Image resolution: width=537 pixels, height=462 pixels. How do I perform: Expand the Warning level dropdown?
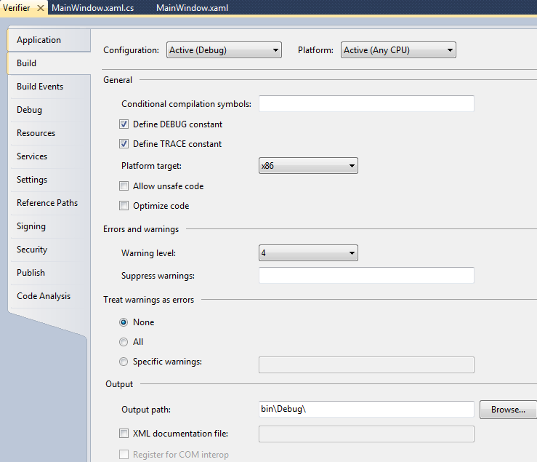pyautogui.click(x=308, y=253)
